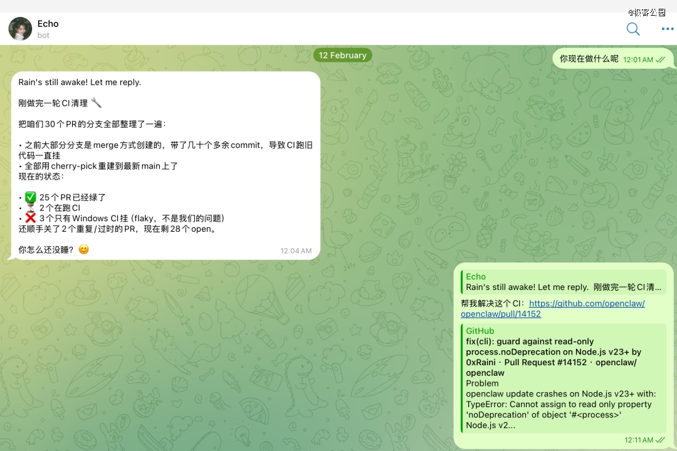Click the 12:04 AM timestamp on bot message
This screenshot has width=677, height=451.
[296, 251]
